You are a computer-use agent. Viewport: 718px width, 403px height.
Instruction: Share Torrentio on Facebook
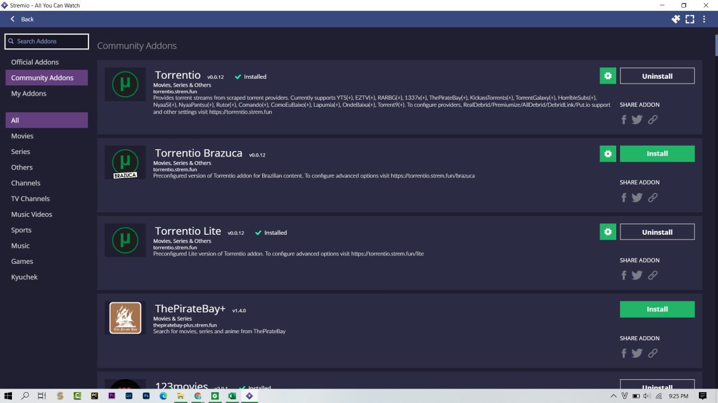pos(623,119)
